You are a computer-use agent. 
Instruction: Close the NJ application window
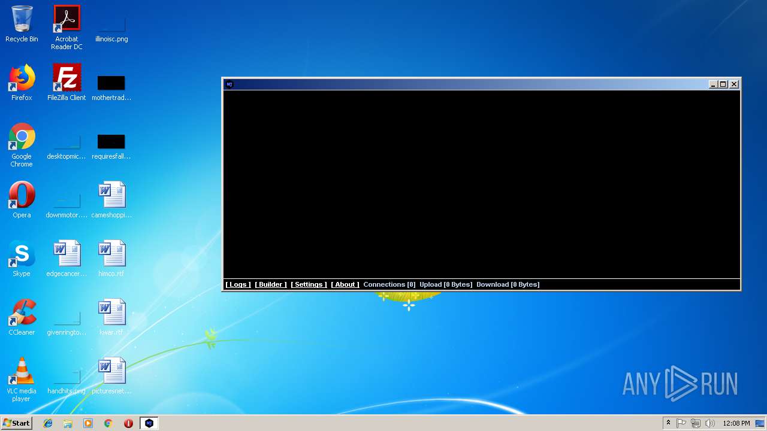tap(734, 84)
